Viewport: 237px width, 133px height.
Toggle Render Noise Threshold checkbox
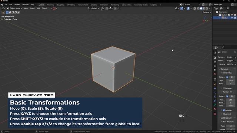pyautogui.click(x=227, y=96)
